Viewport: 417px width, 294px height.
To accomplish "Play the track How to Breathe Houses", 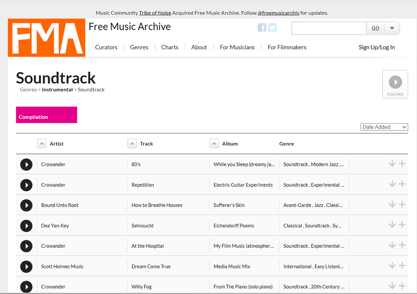I will [x=26, y=205].
